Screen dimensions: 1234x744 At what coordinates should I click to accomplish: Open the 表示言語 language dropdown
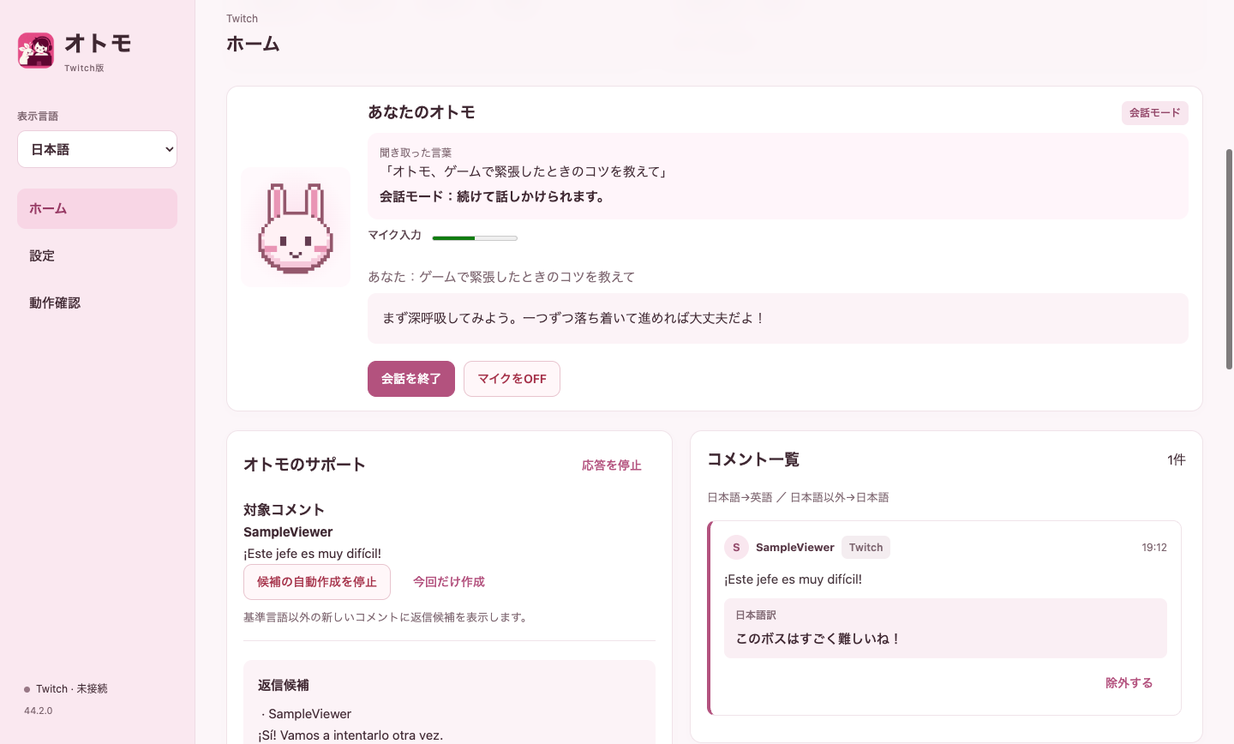coord(97,149)
